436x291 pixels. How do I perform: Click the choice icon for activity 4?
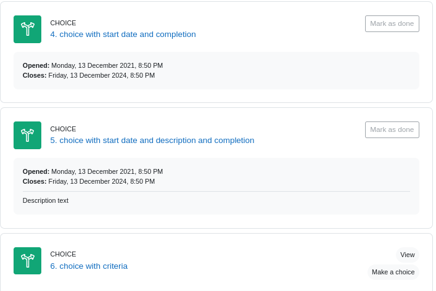pos(27,29)
